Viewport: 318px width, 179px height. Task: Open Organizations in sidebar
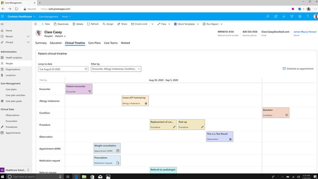(13, 70)
